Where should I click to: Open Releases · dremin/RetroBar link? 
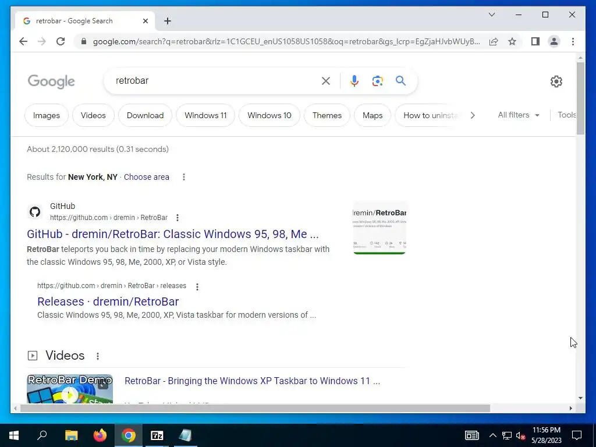pos(108,301)
